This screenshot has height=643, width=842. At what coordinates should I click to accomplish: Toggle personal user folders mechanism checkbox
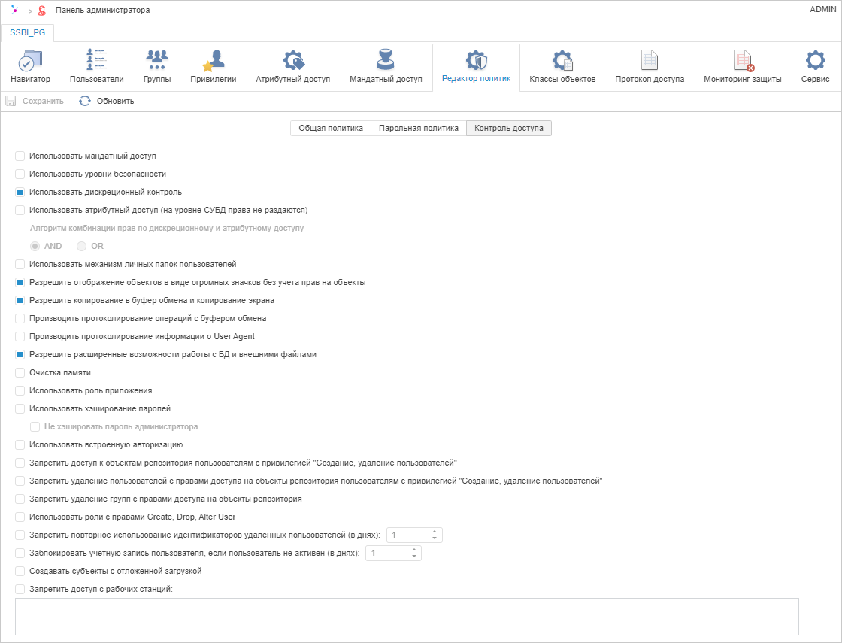pos(20,264)
